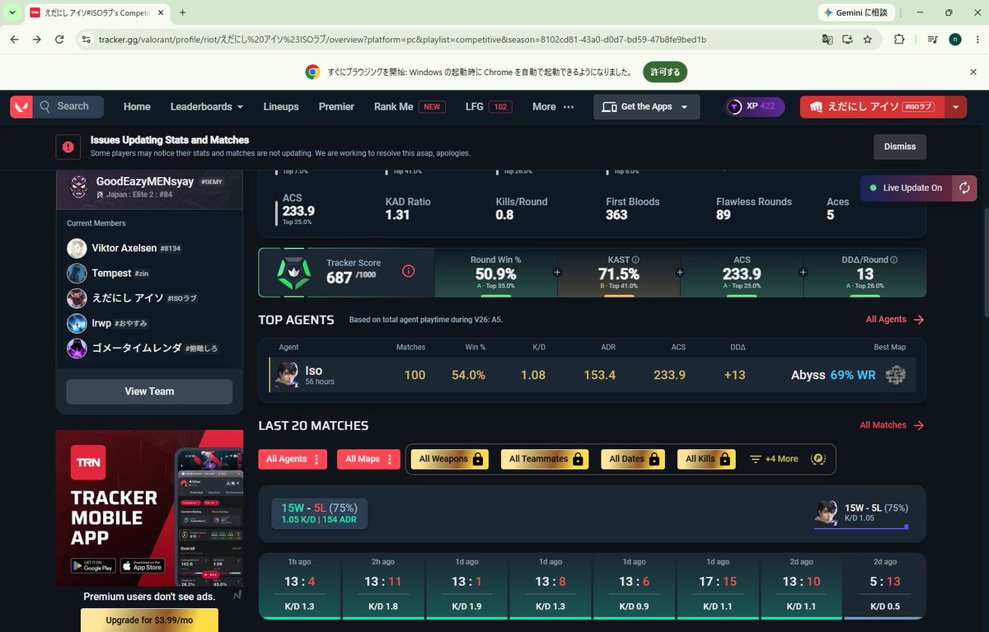Click the Dismiss button on the issues banner
Viewport: 989px width, 632px height.
pyautogui.click(x=900, y=147)
